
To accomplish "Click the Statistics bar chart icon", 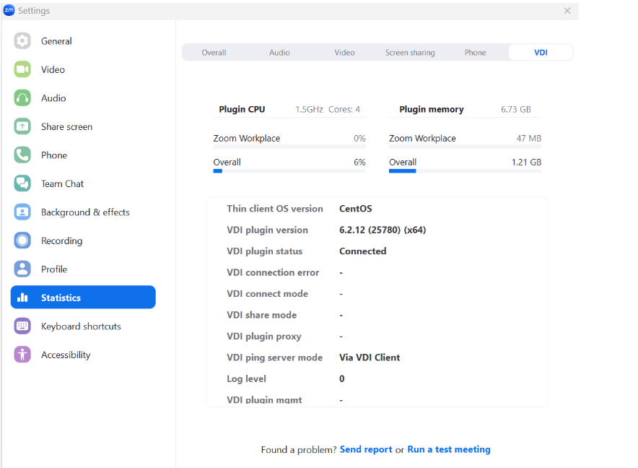I will point(22,298).
